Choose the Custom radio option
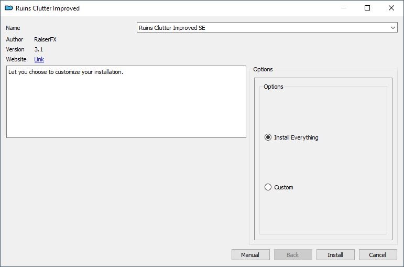Image resolution: width=404 pixels, height=267 pixels. coord(268,187)
